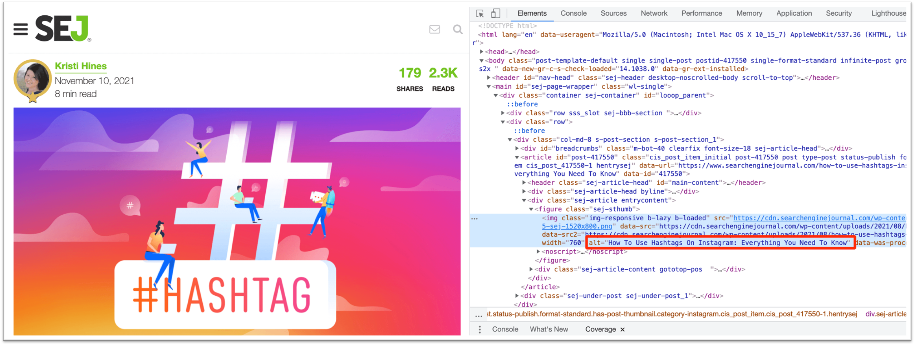Switch to the drawer Console tab

point(505,330)
